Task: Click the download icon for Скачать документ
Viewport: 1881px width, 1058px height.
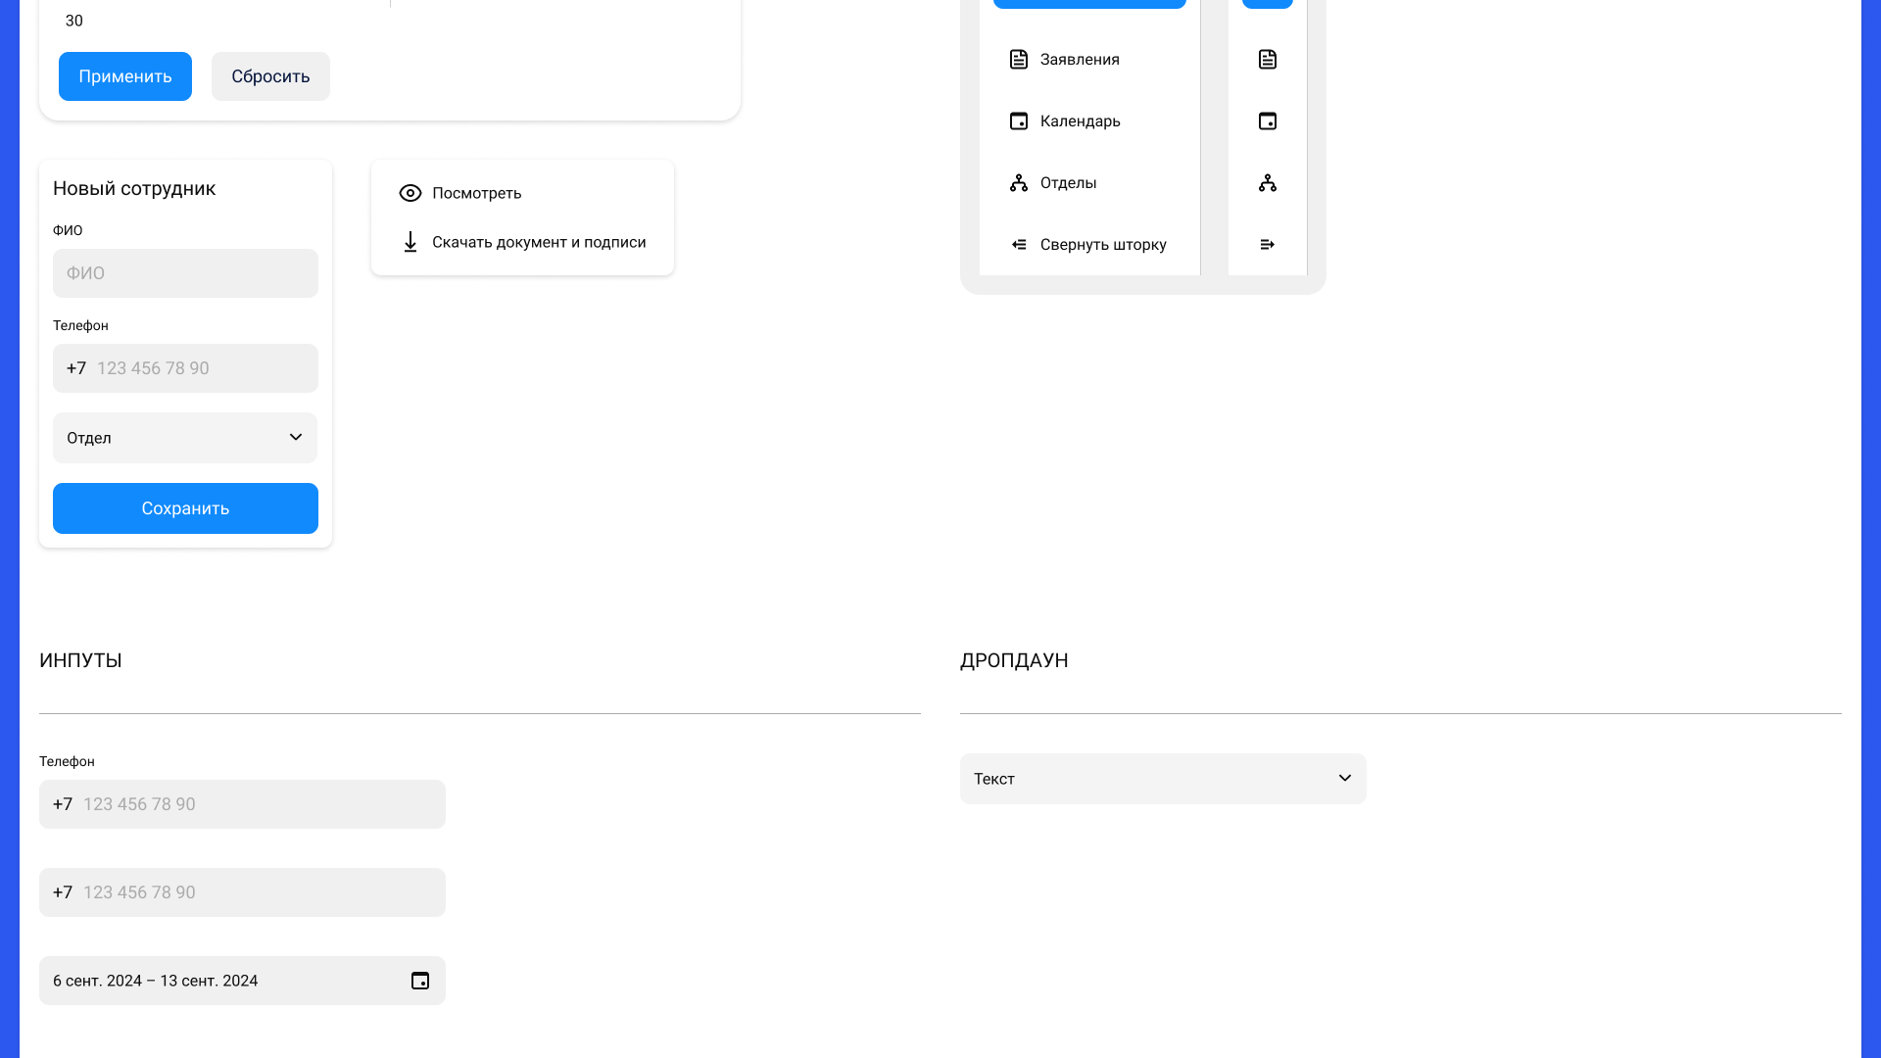Action: tap(410, 242)
